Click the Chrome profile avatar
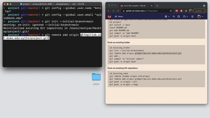The width and height of the screenshot is (210, 118). tap(191, 11)
